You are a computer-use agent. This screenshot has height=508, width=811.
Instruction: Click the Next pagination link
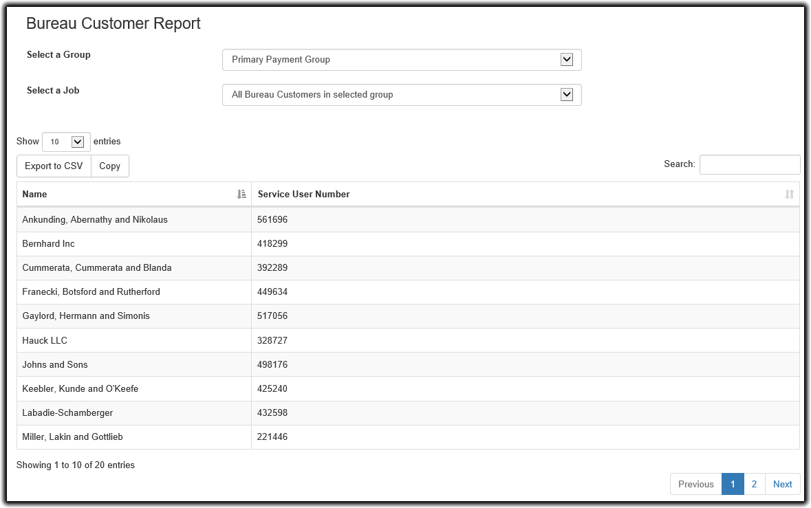click(x=782, y=484)
